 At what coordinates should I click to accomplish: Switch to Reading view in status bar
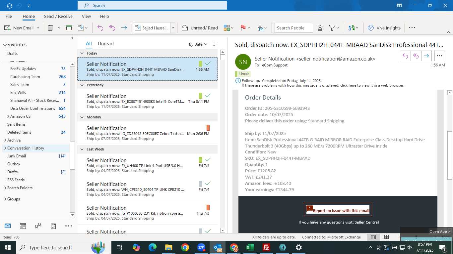[x=386, y=237]
